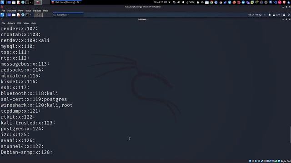Viewport: 291px width, 163px height.
Task: Click the line stunnel4:x:127:
Action: click(22, 146)
